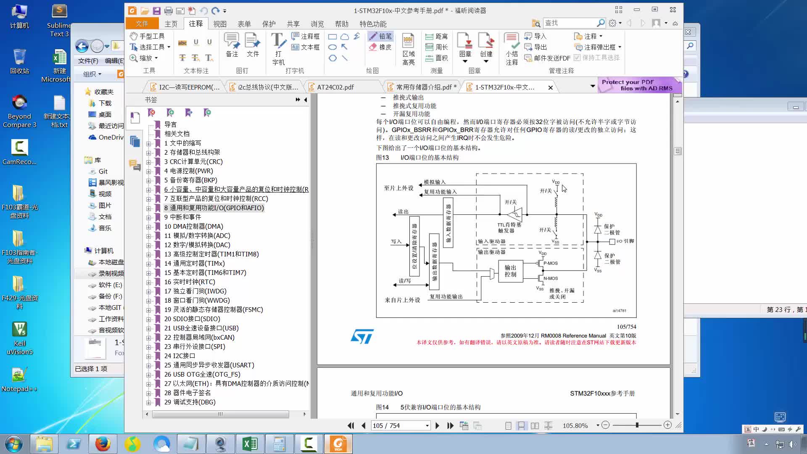The width and height of the screenshot is (807, 454).
Task: Pick the Cloud shape drawing tool
Action: pyautogui.click(x=345, y=37)
